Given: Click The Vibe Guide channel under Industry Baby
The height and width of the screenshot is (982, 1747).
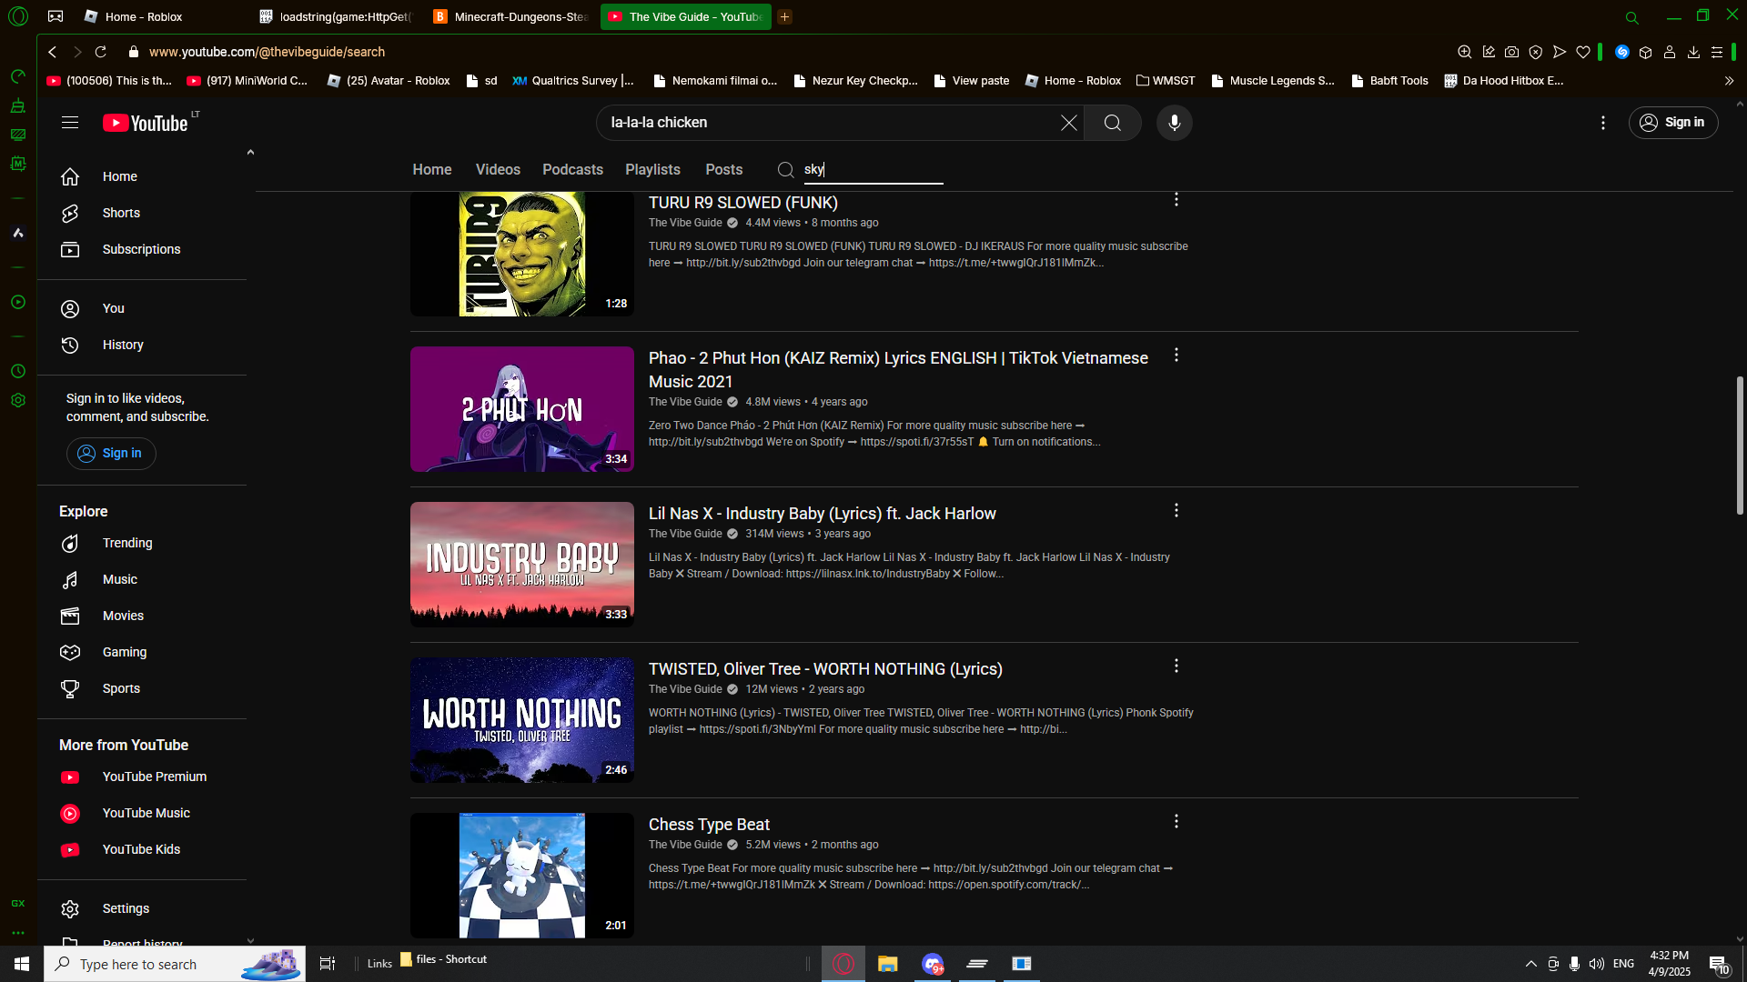Looking at the screenshot, I should coord(685,534).
